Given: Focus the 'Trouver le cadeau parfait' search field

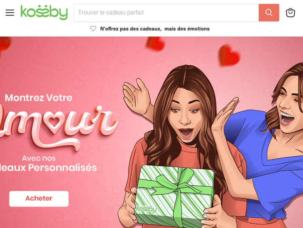Looking at the screenshot, I should pyautogui.click(x=166, y=13).
